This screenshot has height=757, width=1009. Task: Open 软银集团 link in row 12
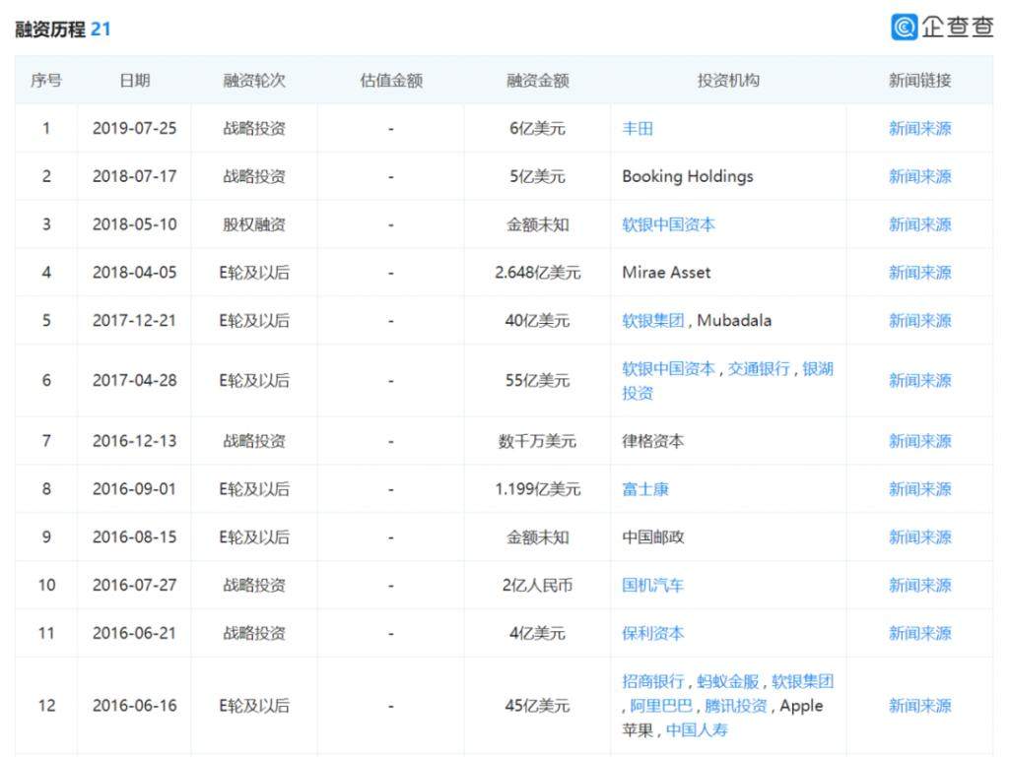coord(802,681)
